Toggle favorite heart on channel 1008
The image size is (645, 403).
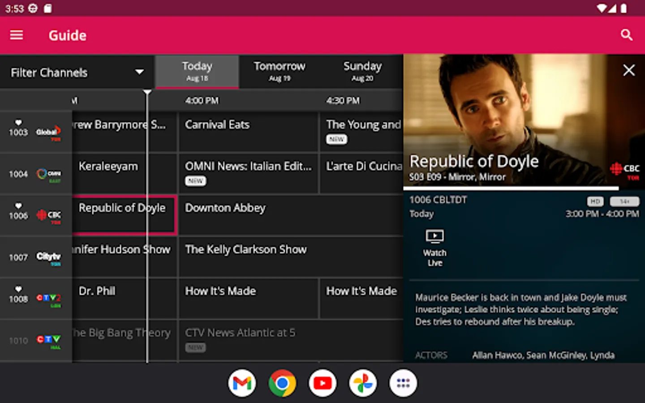[x=18, y=289]
